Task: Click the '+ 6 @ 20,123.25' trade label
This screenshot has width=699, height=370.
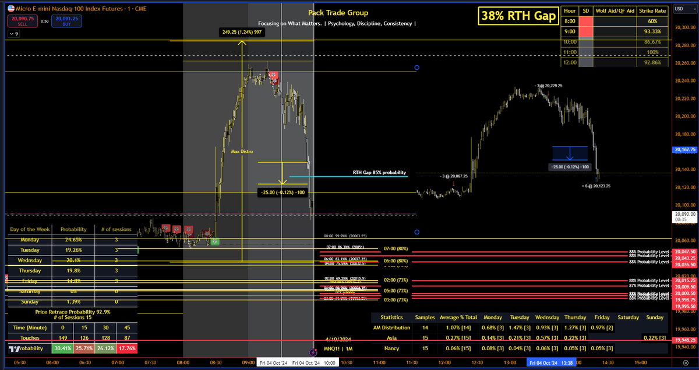Action: point(596,186)
